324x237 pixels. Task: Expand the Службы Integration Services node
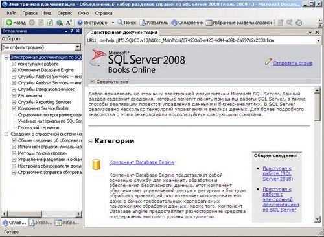14,89
